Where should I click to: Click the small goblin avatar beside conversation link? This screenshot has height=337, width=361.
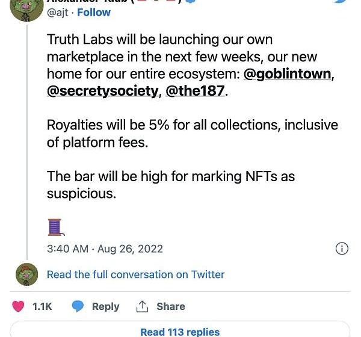click(x=26, y=274)
